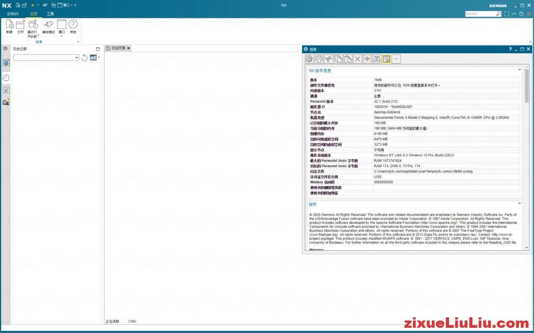Collapse the NX 版本信息 section
Image resolution: width=534 pixels, height=333 pixels.
coord(519,69)
